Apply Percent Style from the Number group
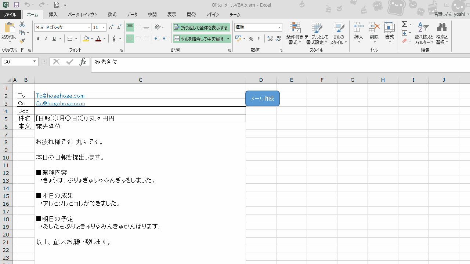Screen dimensions: 470x264 tap(251, 38)
